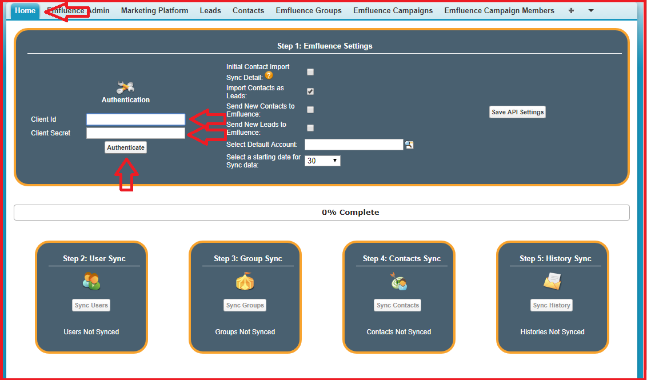Click the Authentication wrench tools icon
Image resolution: width=647 pixels, height=380 pixels.
point(125,87)
